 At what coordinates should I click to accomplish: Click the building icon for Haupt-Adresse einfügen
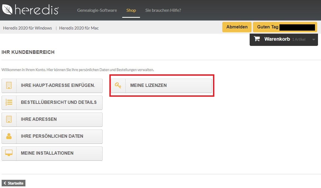click(9, 86)
